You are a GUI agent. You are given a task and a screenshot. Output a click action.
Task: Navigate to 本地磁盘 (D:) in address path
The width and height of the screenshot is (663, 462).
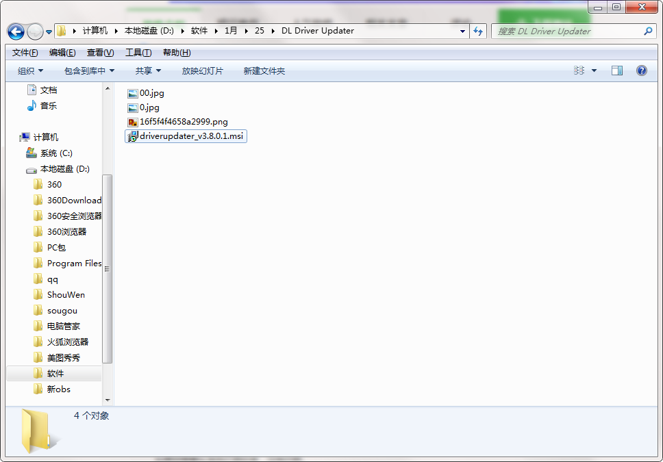pos(149,31)
